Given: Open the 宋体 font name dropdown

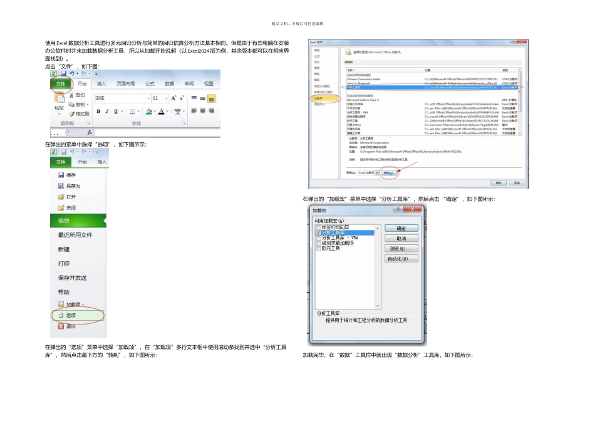Looking at the screenshot, I should (149, 98).
